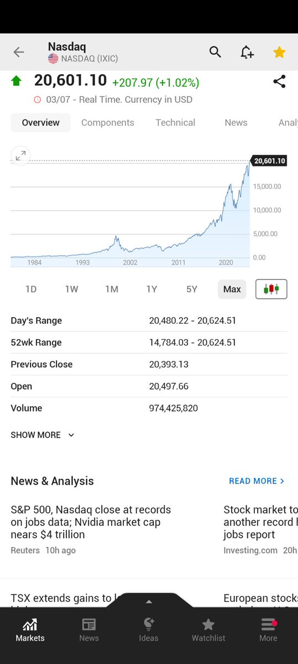The width and height of the screenshot is (298, 664).
Task: Expand the chart to fullscreen
Action: 20,156
